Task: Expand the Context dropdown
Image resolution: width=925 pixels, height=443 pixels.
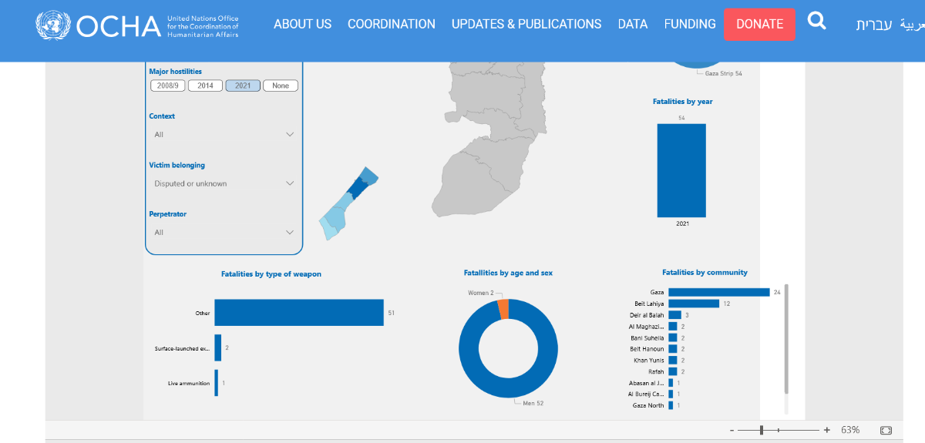Action: tap(224, 134)
